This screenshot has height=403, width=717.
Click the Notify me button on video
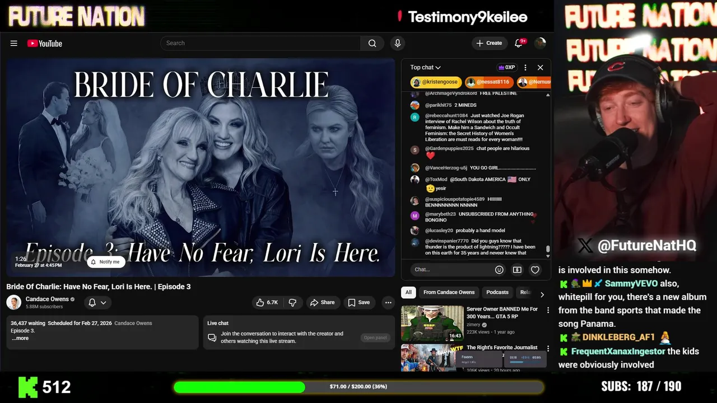105,261
